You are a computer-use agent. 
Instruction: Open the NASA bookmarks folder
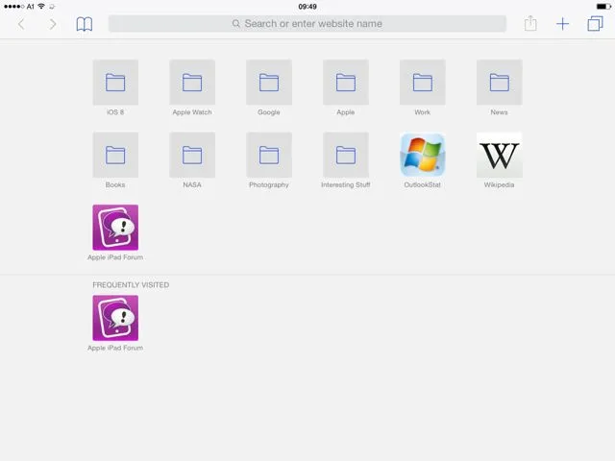192,155
